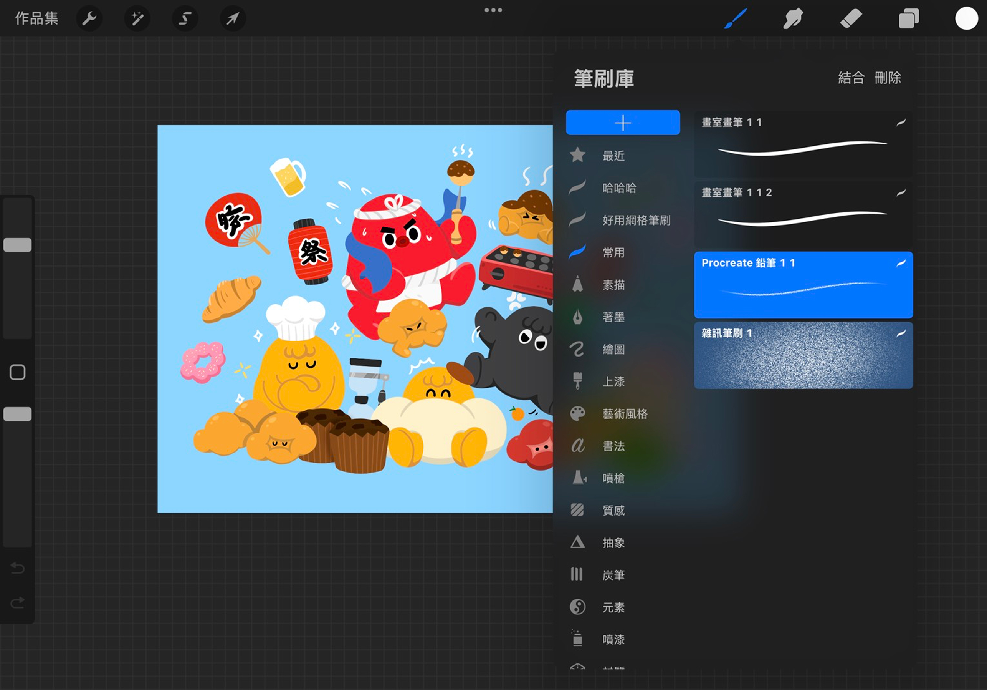987x690 pixels.
Task: Click the square modifier button on sidebar
Action: [x=18, y=372]
